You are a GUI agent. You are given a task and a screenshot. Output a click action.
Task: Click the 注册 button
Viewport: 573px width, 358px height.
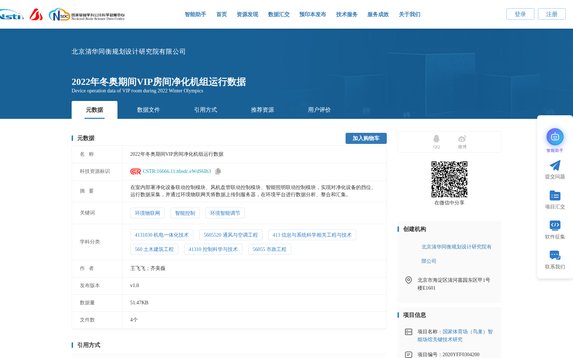(552, 14)
